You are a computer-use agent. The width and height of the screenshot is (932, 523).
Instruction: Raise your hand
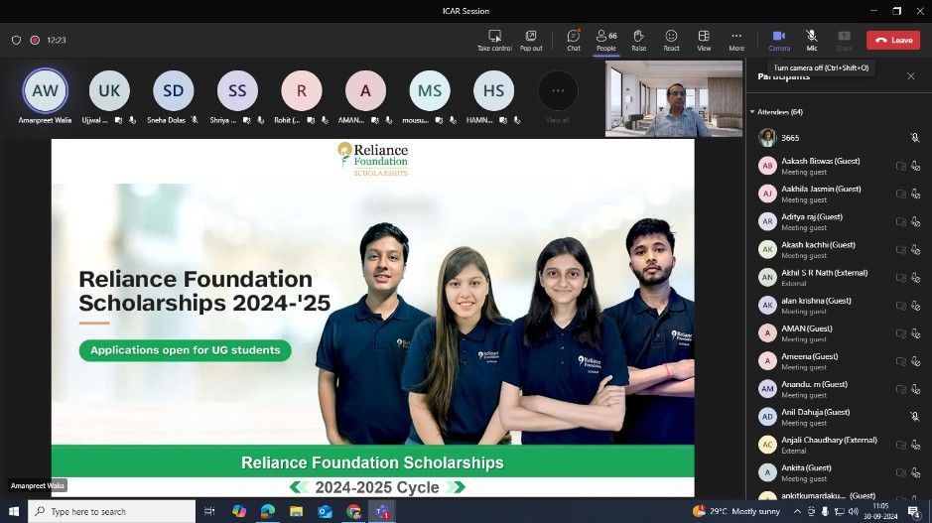(639, 41)
